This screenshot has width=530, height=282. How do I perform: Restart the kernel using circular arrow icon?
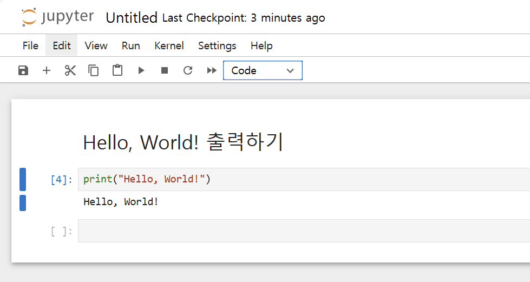[188, 70]
